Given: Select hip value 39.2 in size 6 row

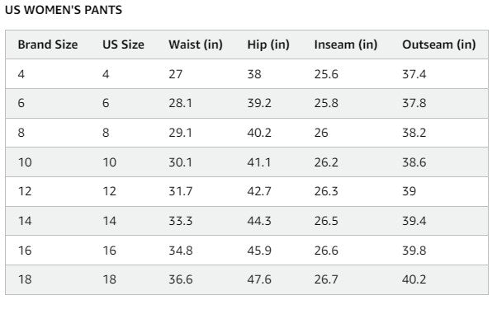Looking at the screenshot, I should coord(259,103).
